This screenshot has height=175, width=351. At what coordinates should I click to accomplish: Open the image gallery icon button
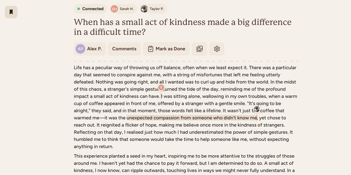[199, 49]
